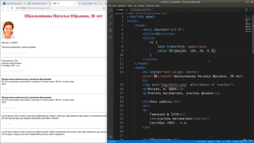
Task: Click the <h2>Опыт работы</h2> line in editor
Action: [161, 102]
